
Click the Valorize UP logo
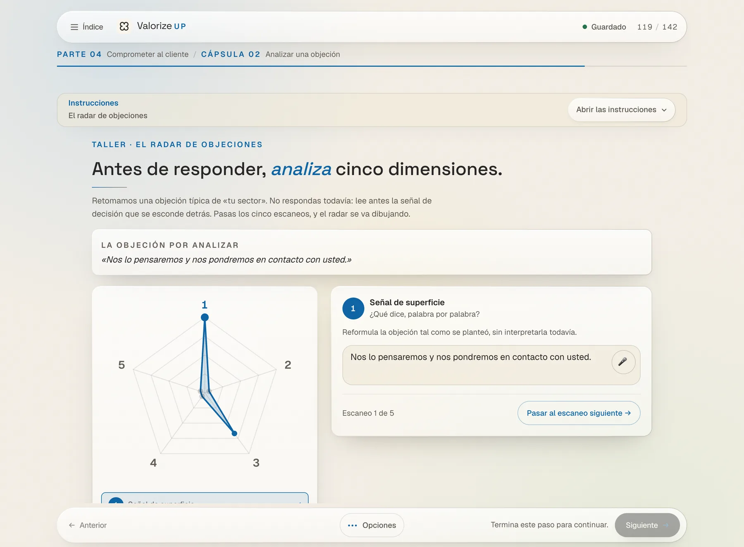152,26
